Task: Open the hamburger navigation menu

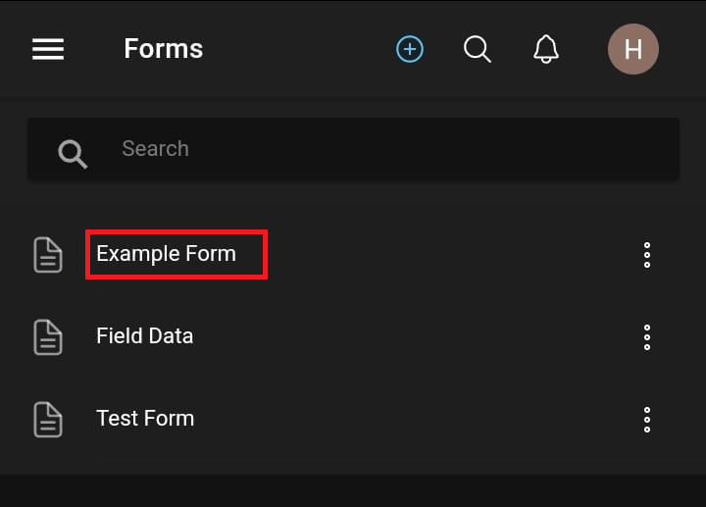Action: coord(48,49)
